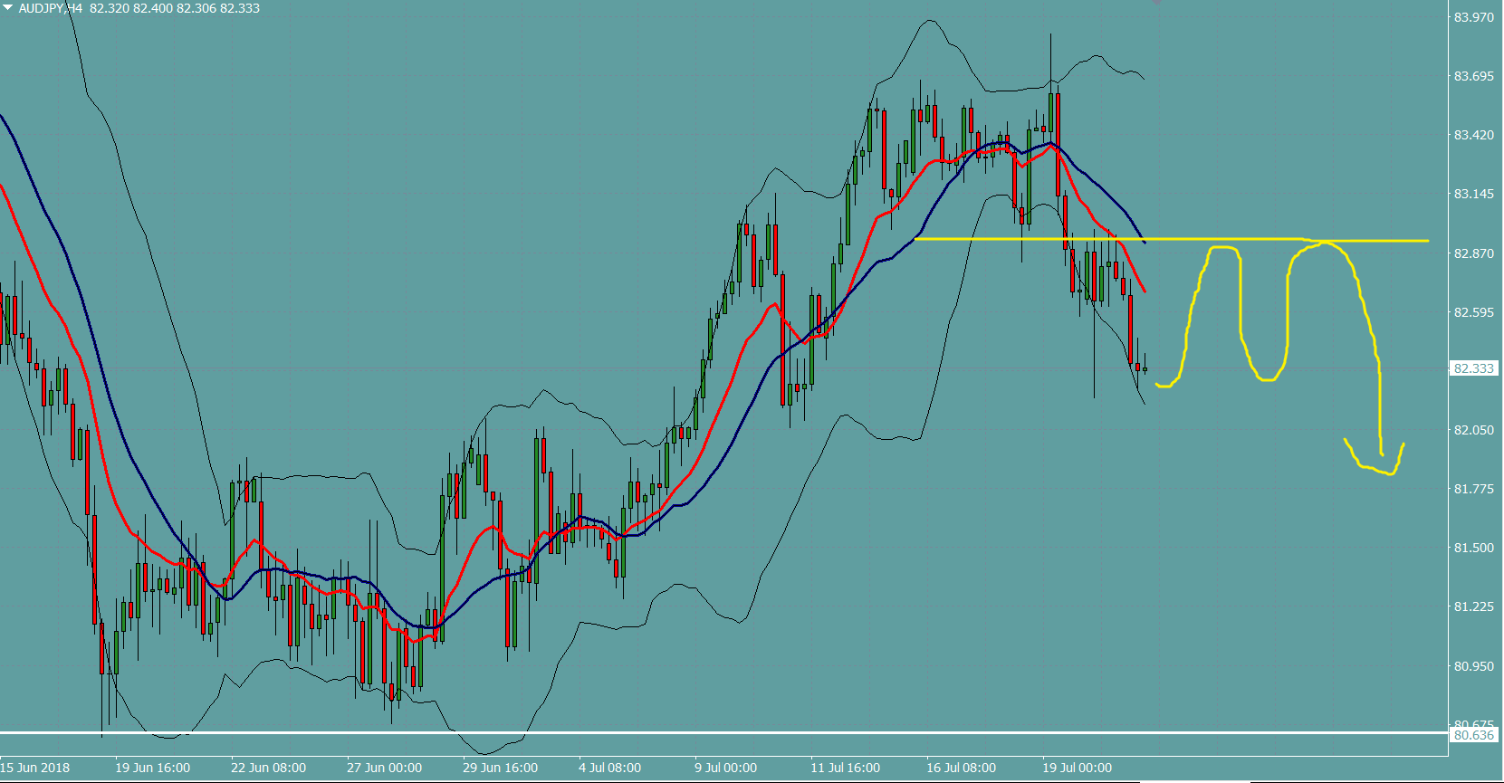The height and width of the screenshot is (783, 1504).
Task: Click the 83.970 price scale label
Action: [1473, 17]
